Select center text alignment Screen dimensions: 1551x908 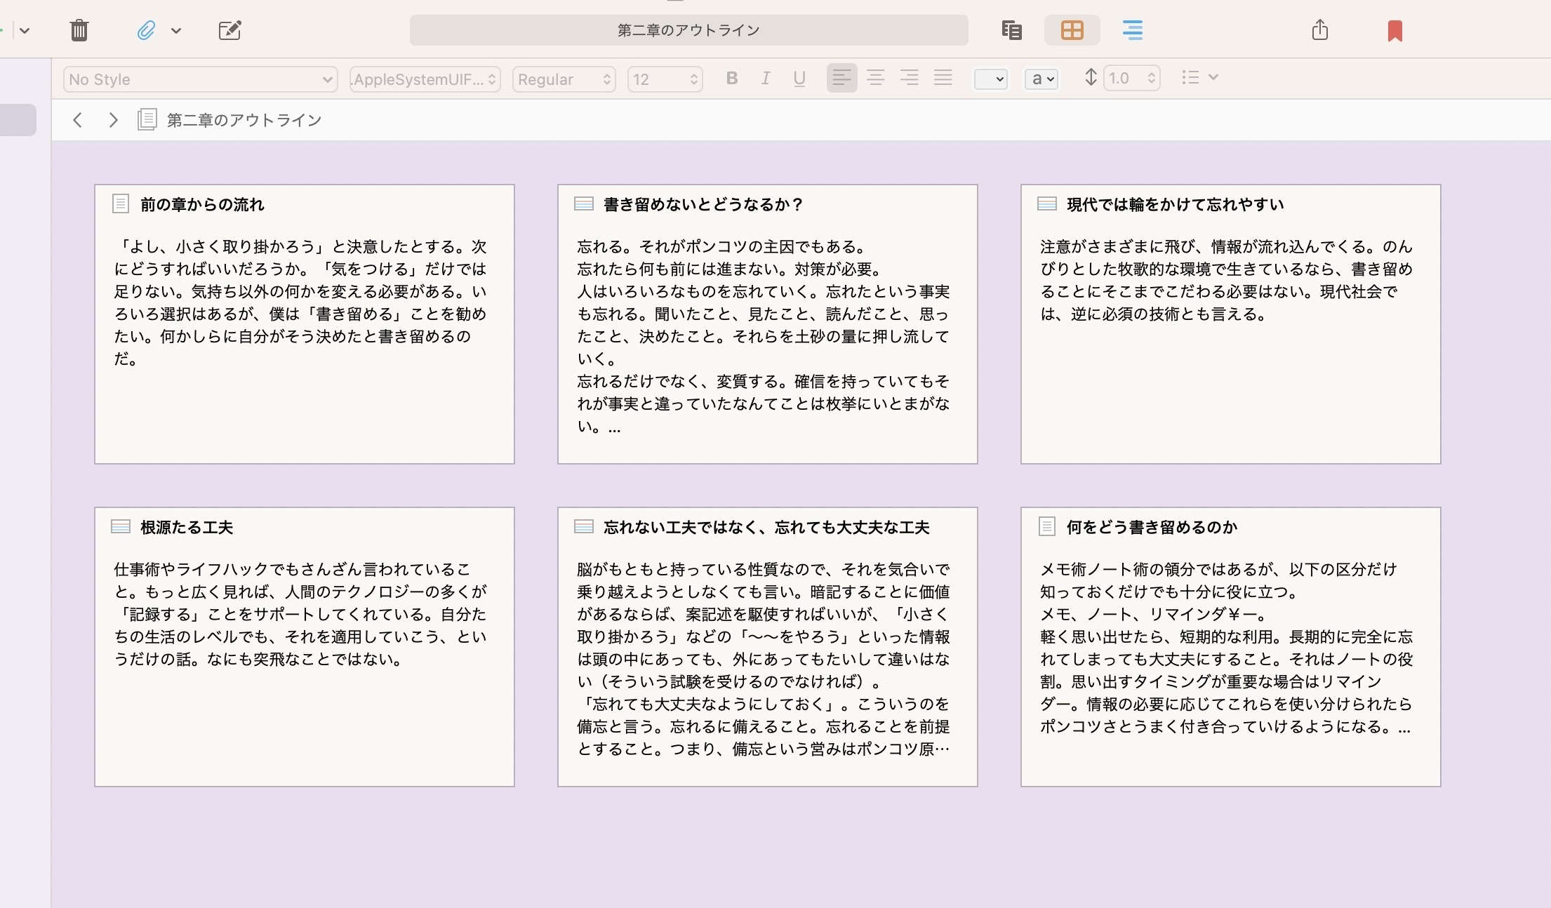click(875, 78)
